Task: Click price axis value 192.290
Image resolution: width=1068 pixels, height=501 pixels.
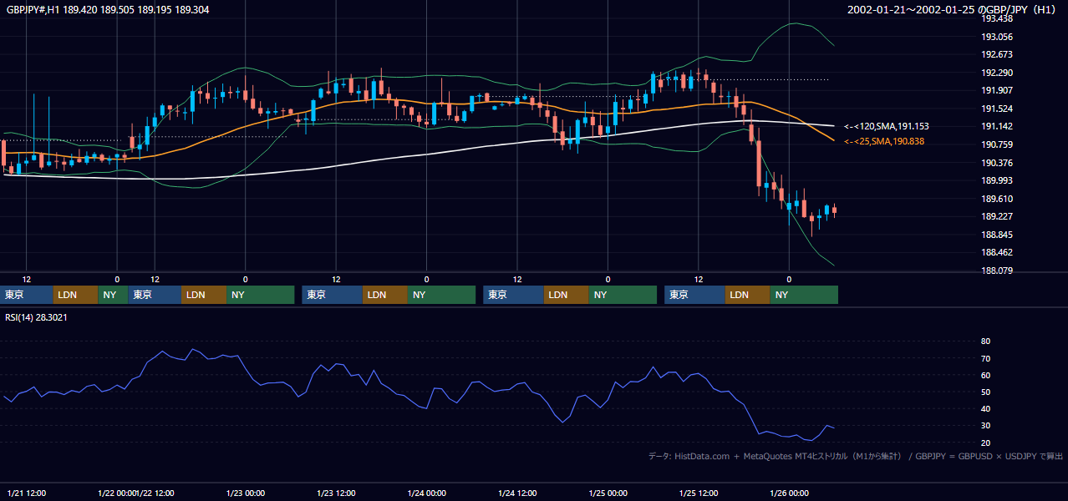Action: pyautogui.click(x=997, y=73)
